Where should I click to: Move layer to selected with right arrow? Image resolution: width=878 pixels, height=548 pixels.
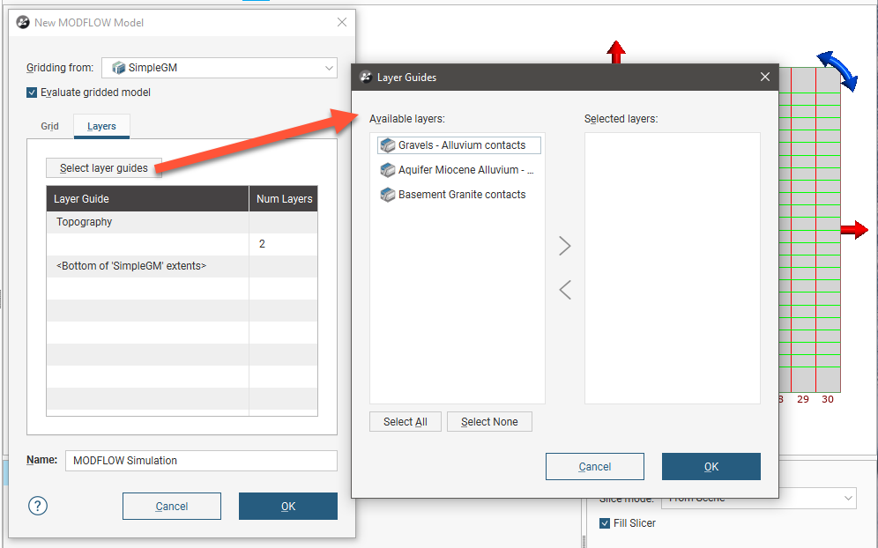click(565, 246)
